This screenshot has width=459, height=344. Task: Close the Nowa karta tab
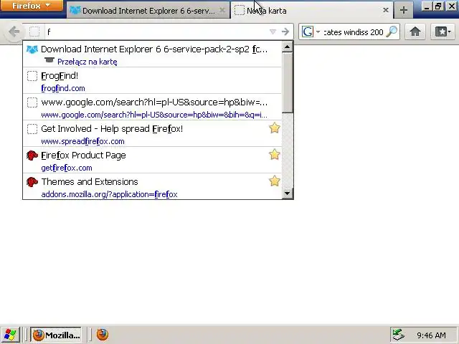tap(386, 10)
